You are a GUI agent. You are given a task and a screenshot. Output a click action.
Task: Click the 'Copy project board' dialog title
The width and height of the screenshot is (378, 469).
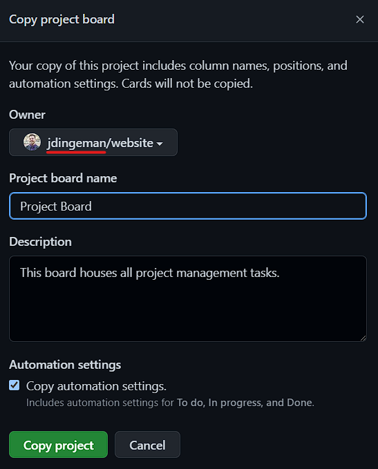(62, 20)
